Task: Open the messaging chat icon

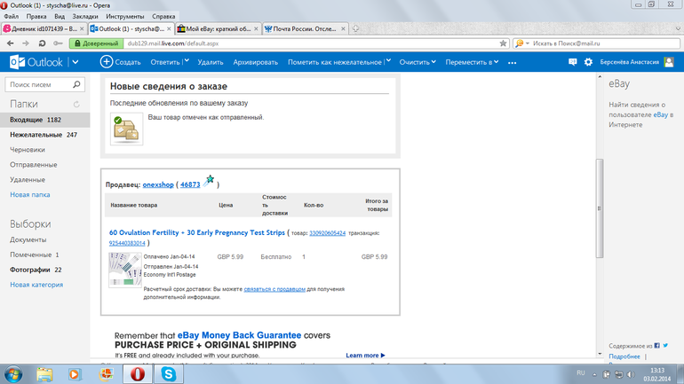Action: pos(573,62)
